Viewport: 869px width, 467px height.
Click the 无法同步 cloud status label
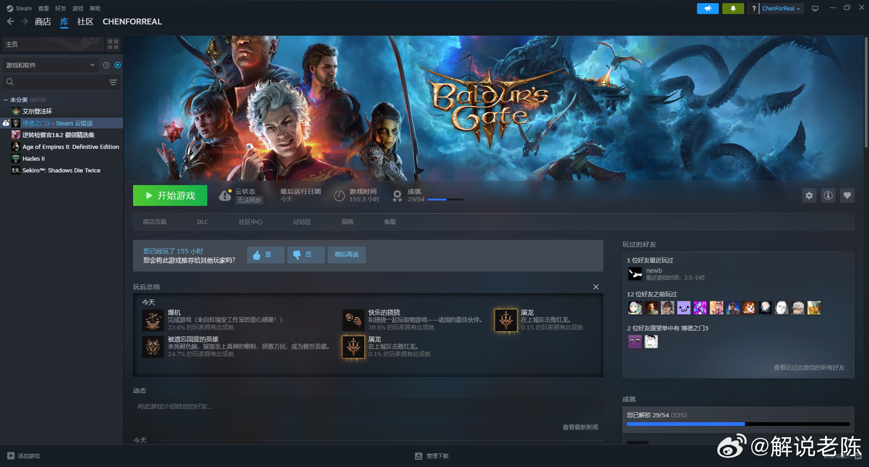[x=249, y=200]
